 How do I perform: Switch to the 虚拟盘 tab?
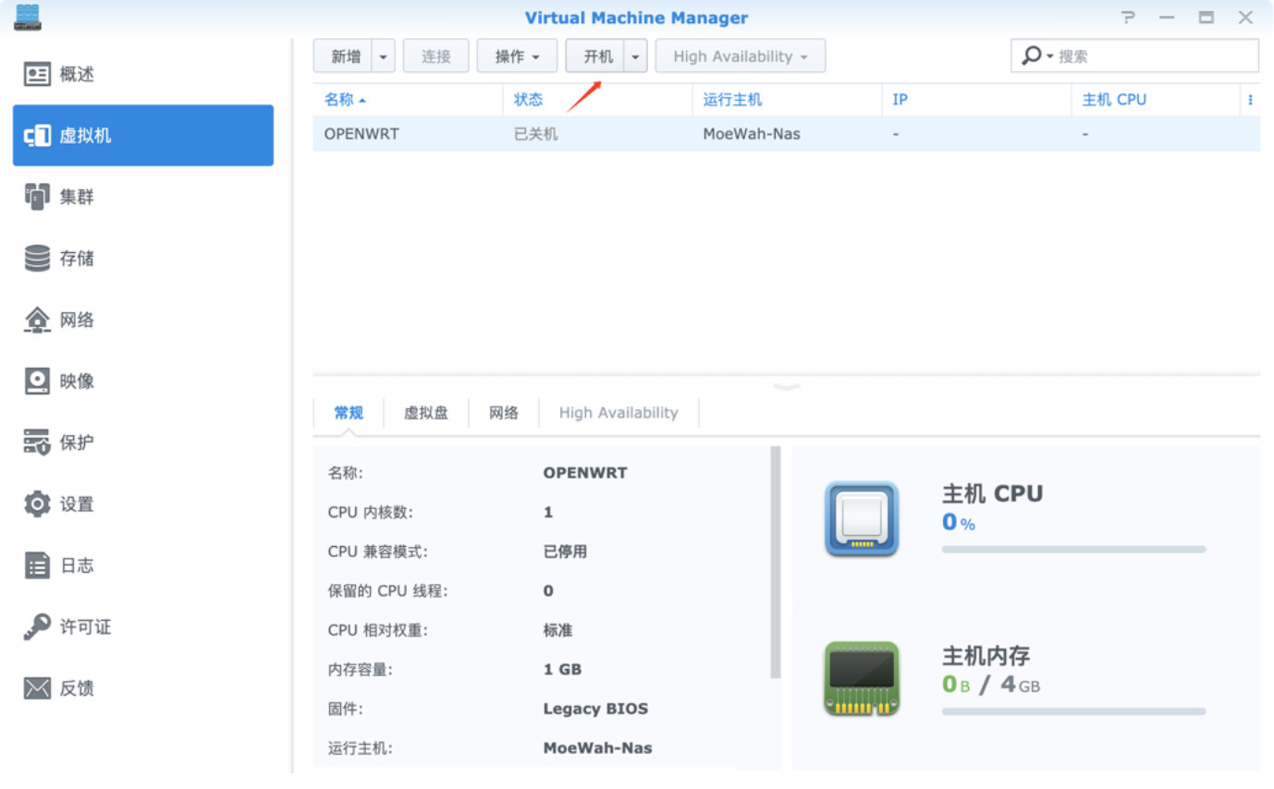pos(426,413)
